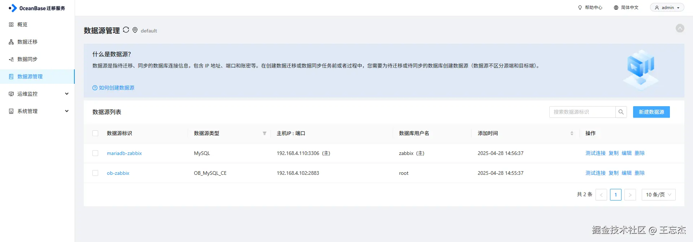Click the 192.168.4.102:2883 host cell
Viewport: 693px width, 242px height.
[298, 173]
